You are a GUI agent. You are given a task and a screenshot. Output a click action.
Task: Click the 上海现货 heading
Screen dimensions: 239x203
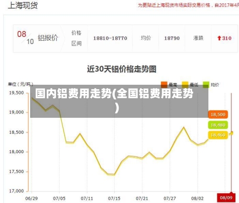23,5
